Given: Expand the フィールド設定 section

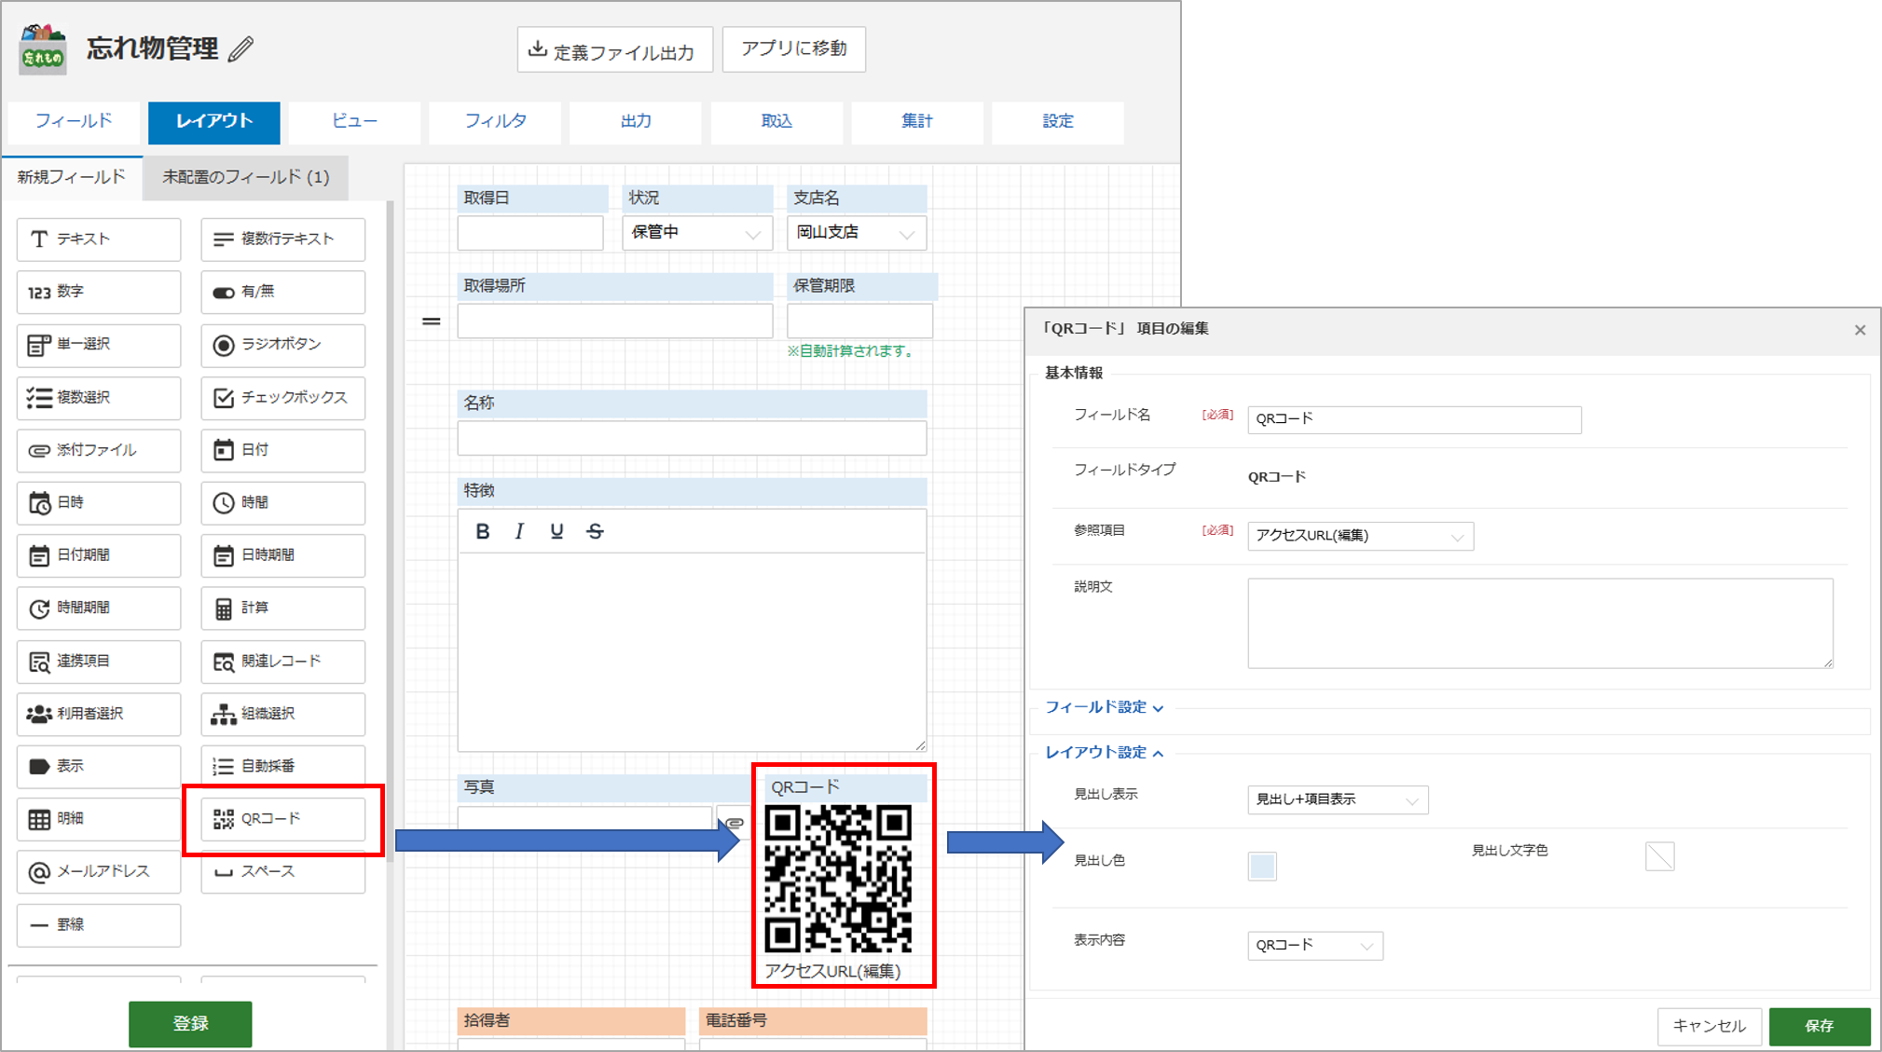Looking at the screenshot, I should [x=1104, y=707].
